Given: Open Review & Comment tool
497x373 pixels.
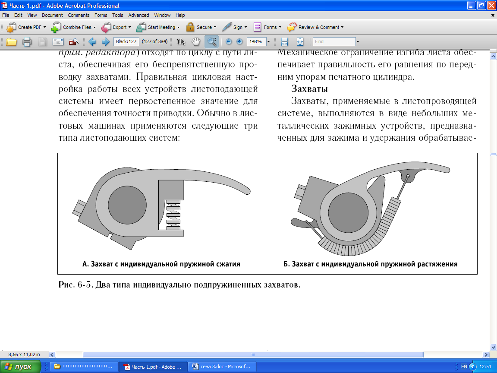Looking at the screenshot, I should tap(315, 27).
